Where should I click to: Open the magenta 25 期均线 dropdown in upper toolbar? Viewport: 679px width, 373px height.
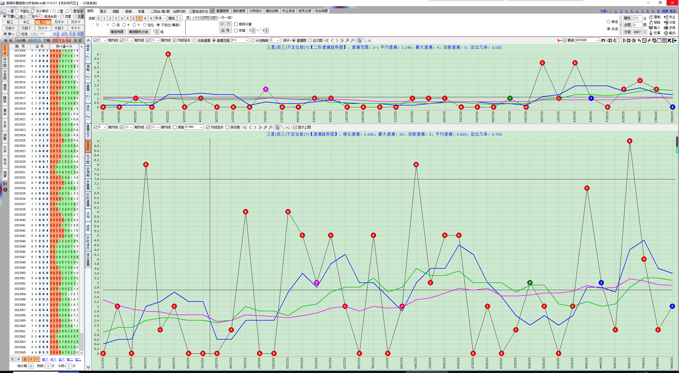coord(155,40)
